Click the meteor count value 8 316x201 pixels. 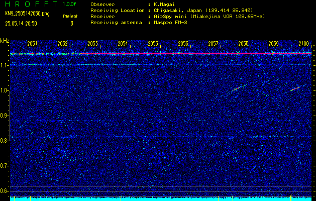(x=71, y=24)
